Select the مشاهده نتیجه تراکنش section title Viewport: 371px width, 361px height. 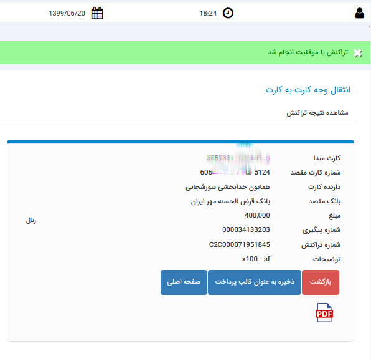(317, 113)
